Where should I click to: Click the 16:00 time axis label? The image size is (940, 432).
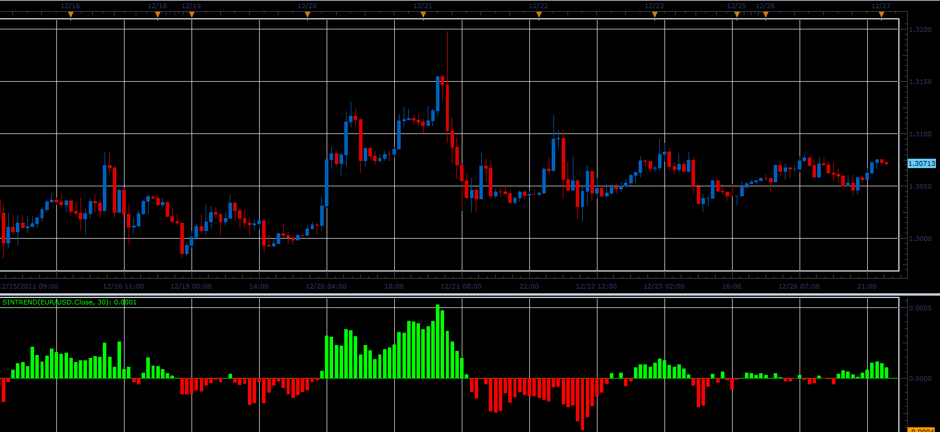(731, 287)
